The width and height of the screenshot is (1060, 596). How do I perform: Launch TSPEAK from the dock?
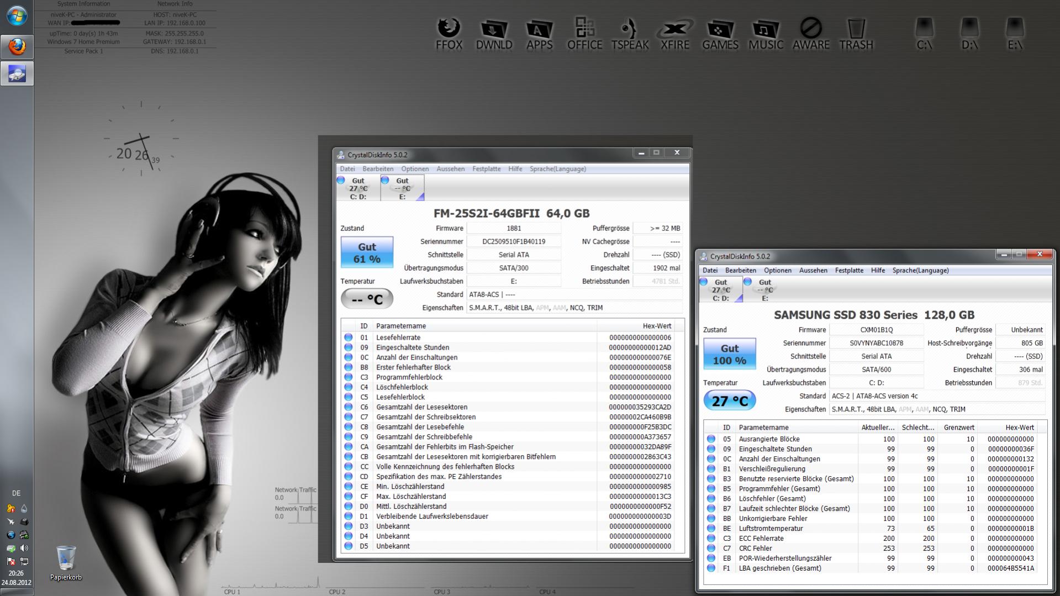(630, 34)
